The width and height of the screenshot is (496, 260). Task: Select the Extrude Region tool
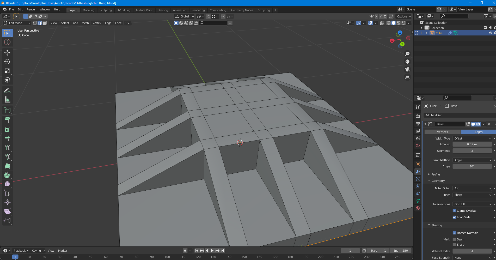click(x=7, y=120)
